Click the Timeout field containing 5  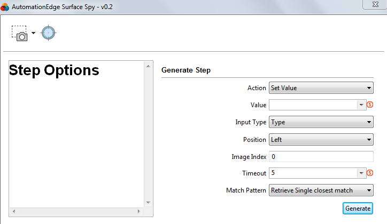point(313,173)
